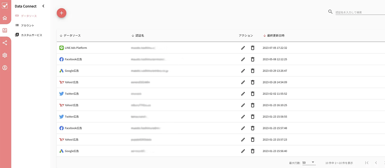Delete the Google広告 entry dated 2023-03-29

[x=253, y=71]
